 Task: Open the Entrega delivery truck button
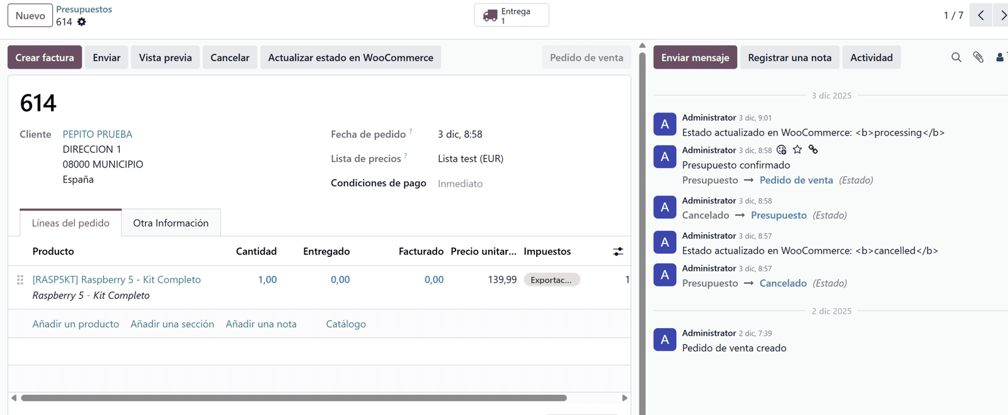click(512, 15)
